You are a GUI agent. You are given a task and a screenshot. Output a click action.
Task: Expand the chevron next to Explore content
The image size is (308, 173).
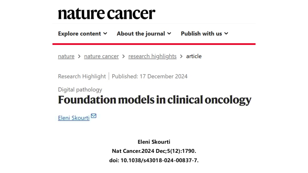pos(105,34)
